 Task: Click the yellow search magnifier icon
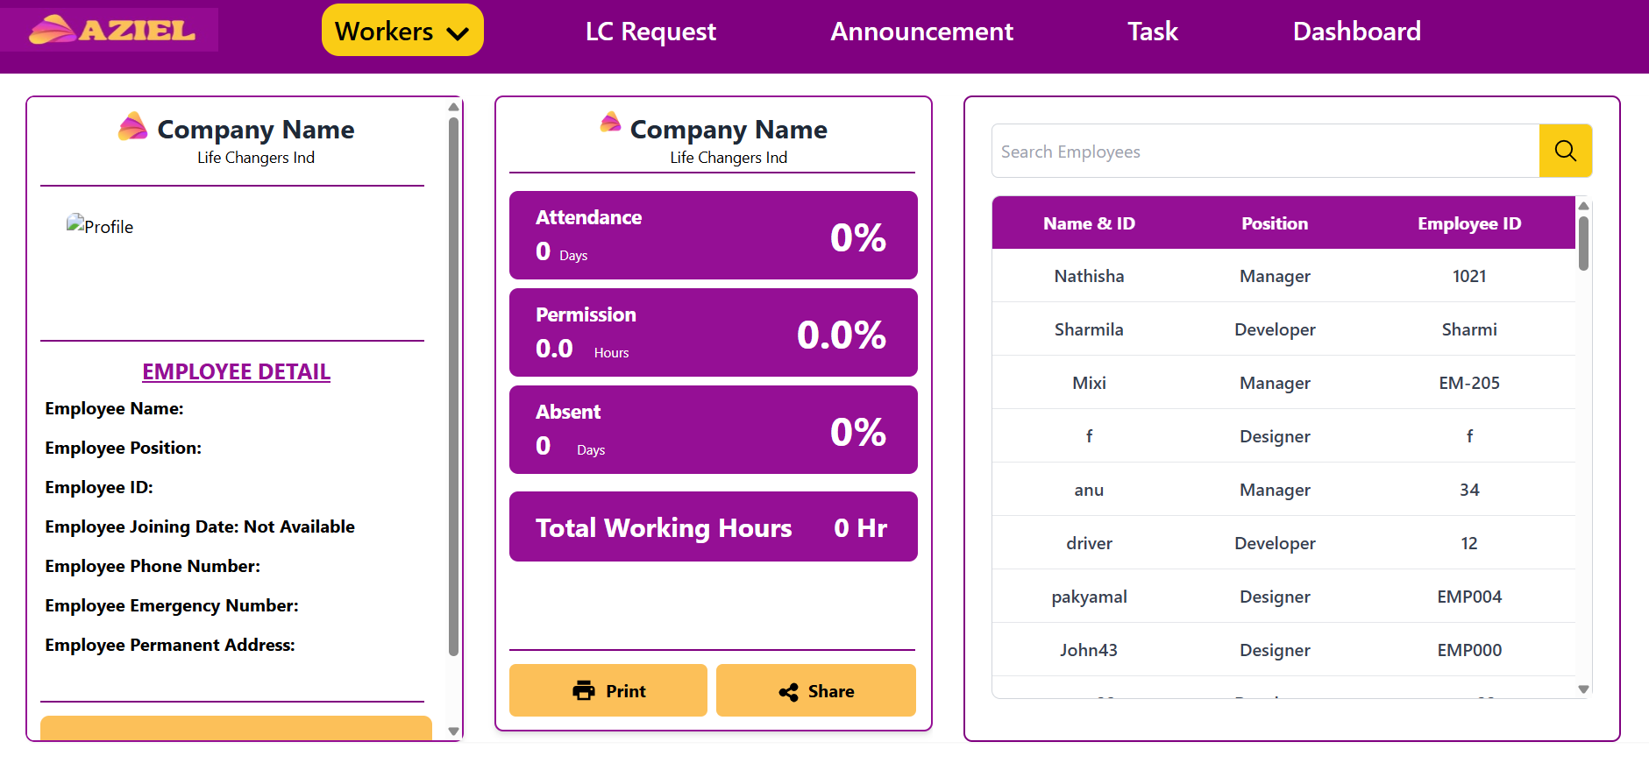point(1565,151)
